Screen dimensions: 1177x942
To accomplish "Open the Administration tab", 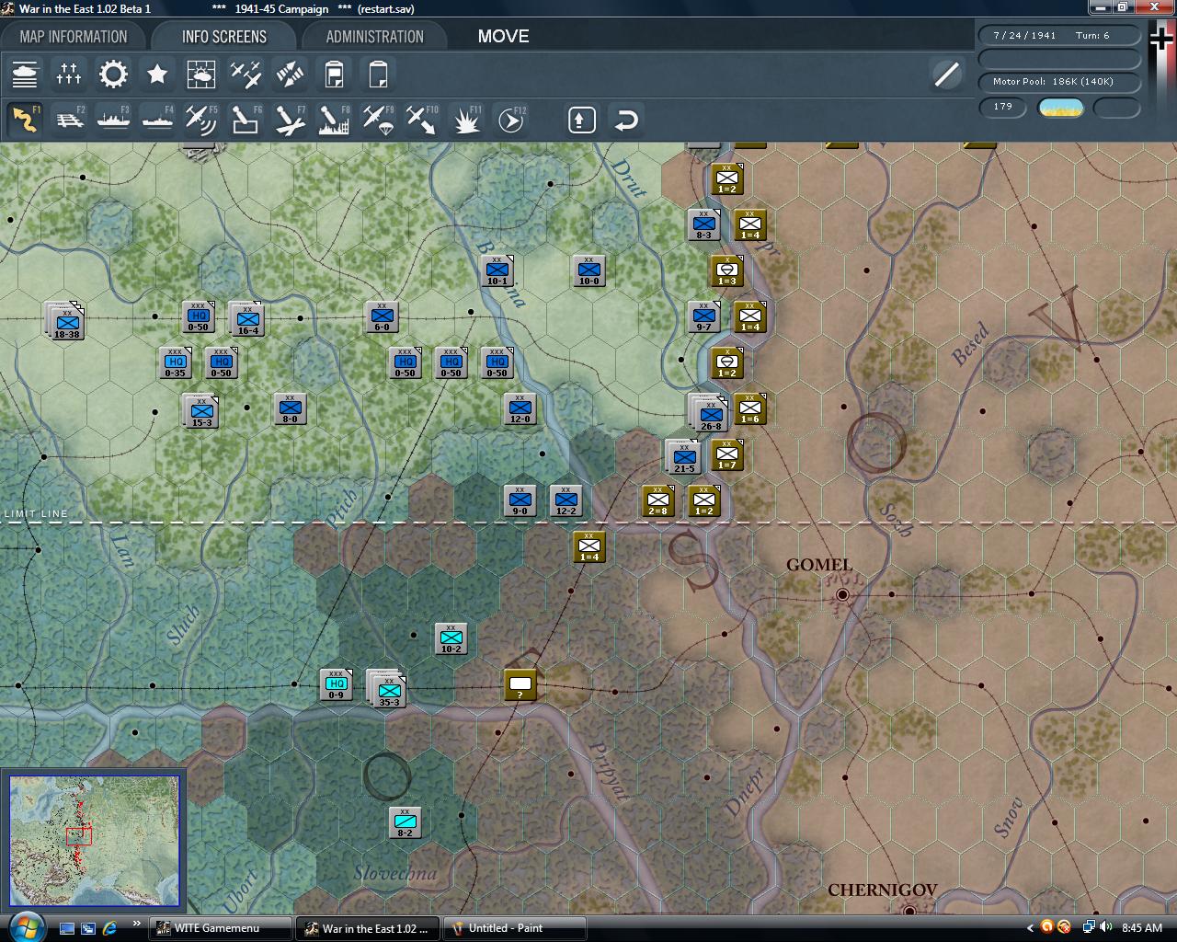I will tap(374, 37).
